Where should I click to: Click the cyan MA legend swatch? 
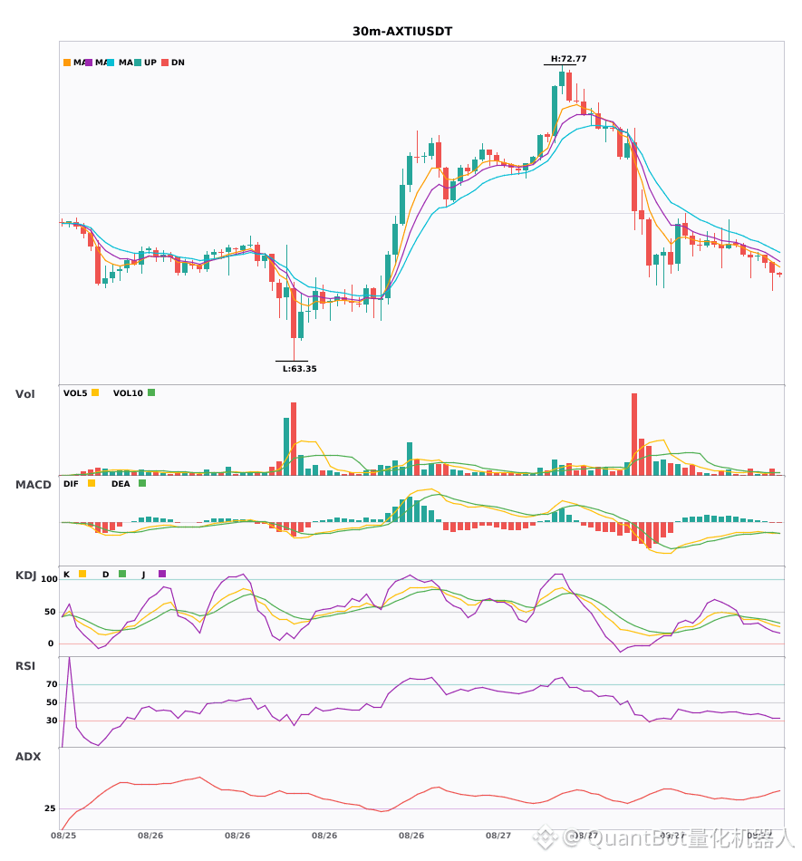click(111, 63)
